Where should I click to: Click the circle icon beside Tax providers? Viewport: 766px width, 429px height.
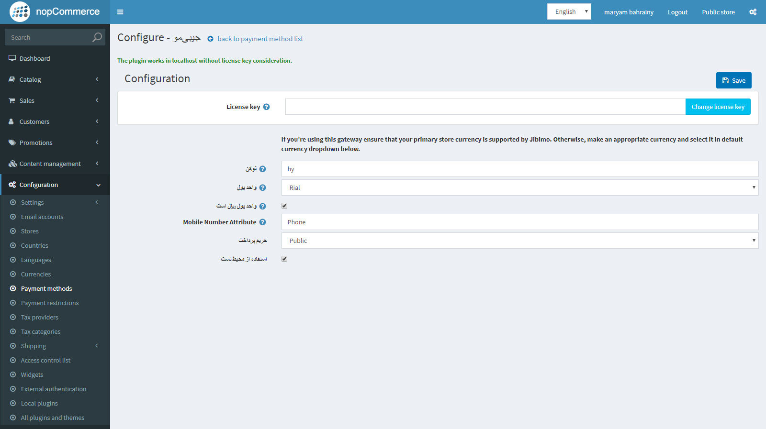pos(13,317)
